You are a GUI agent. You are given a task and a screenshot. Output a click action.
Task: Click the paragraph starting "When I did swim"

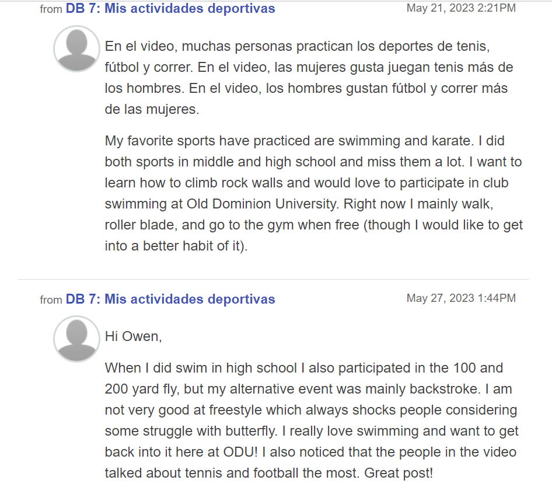click(x=312, y=420)
